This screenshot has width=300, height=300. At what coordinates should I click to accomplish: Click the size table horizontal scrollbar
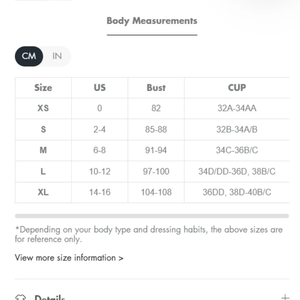point(152,216)
